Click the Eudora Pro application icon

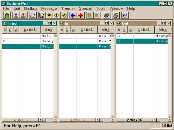[4, 3]
